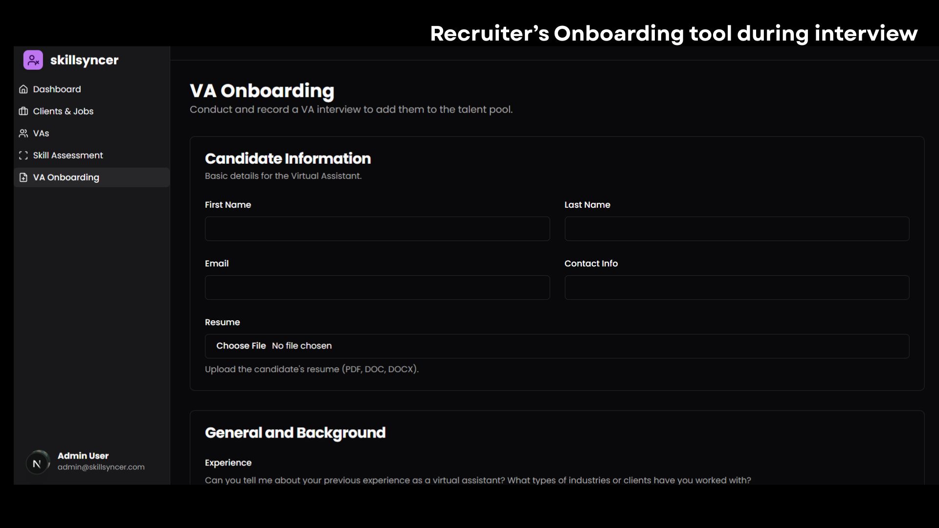Viewport: 939px width, 528px height.
Task: Click the Contact Info text field
Action: pos(737,287)
